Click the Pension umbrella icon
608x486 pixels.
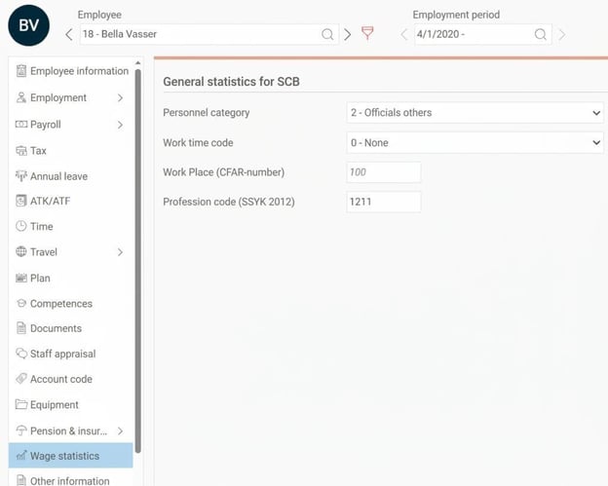pos(21,430)
